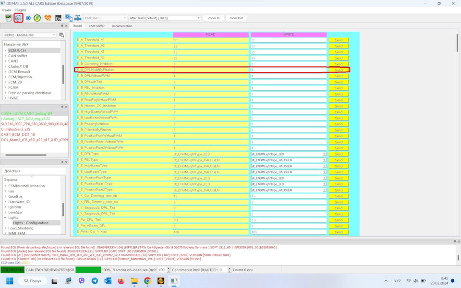Open the After sales (default) session dropdown
461x288 pixels.
[x=164, y=18]
